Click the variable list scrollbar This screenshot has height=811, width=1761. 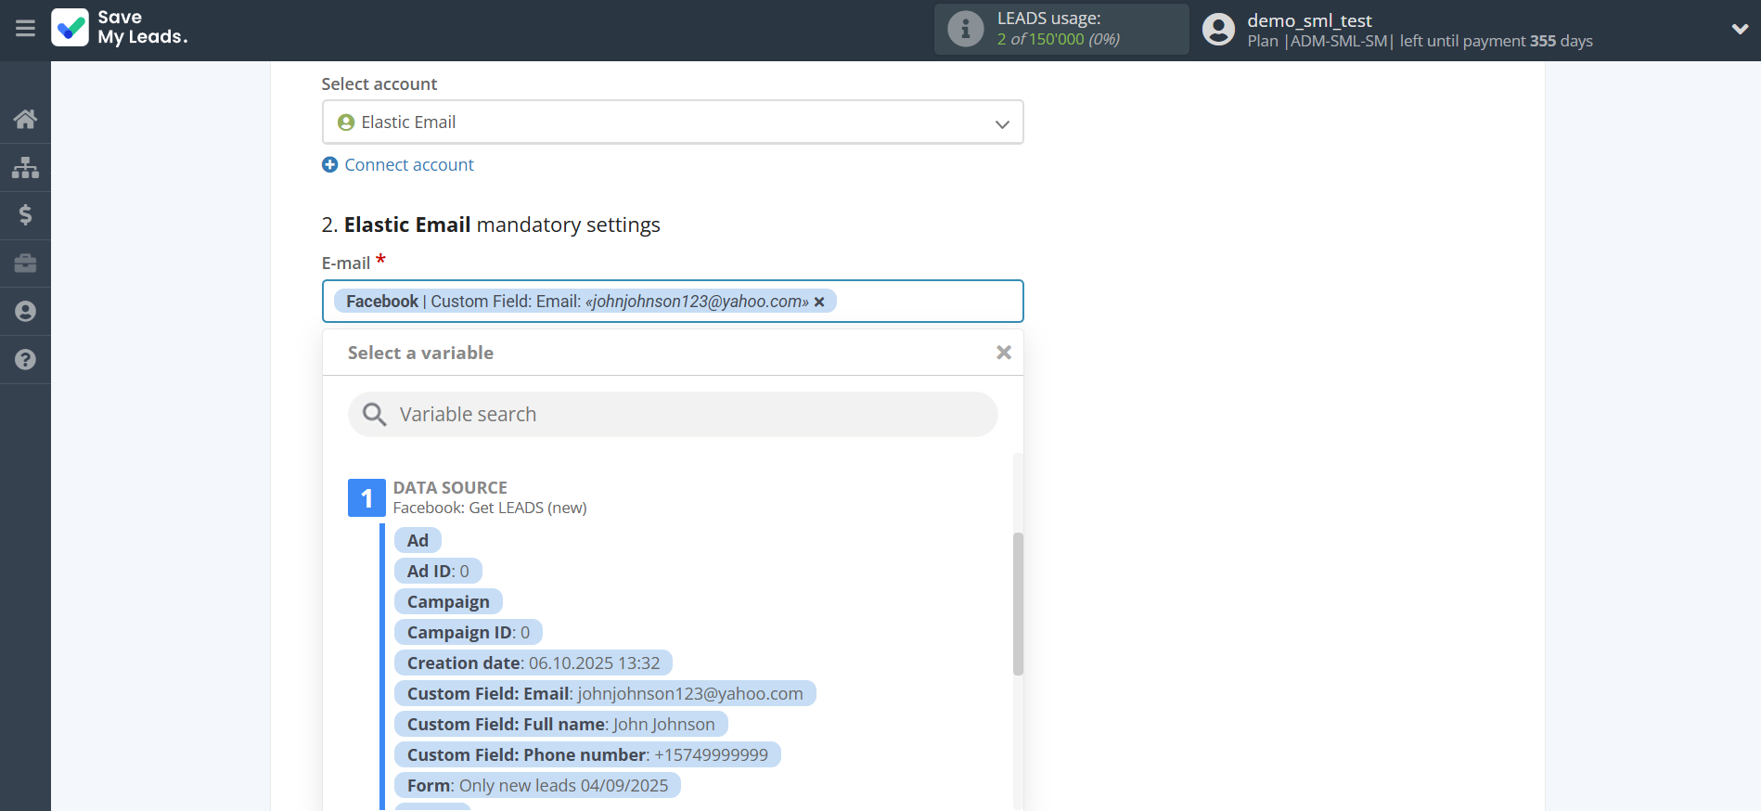[x=1018, y=603]
